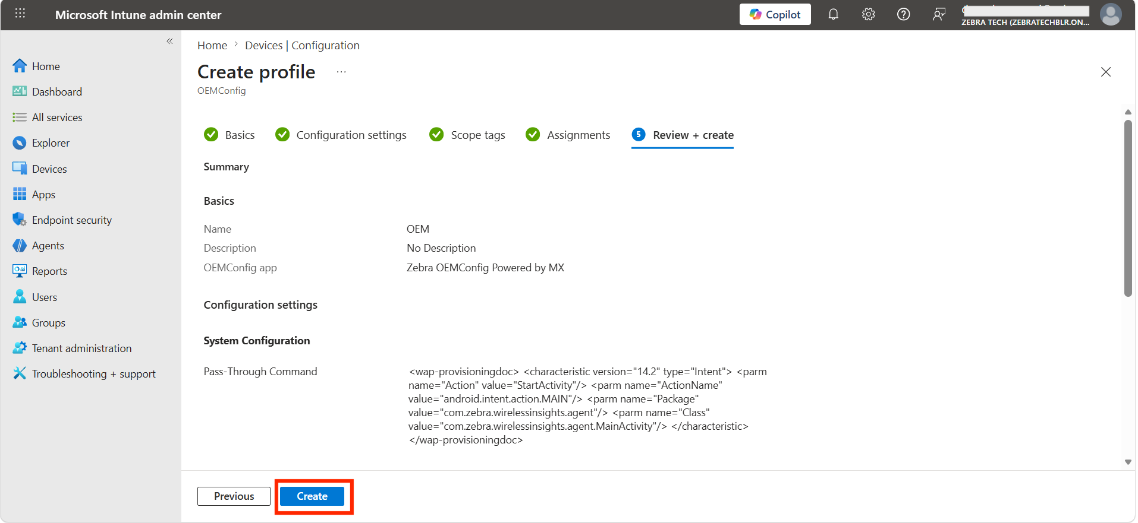Viewport: 1138px width, 523px height.
Task: Click the Devices icon in sidebar
Action: 20,169
